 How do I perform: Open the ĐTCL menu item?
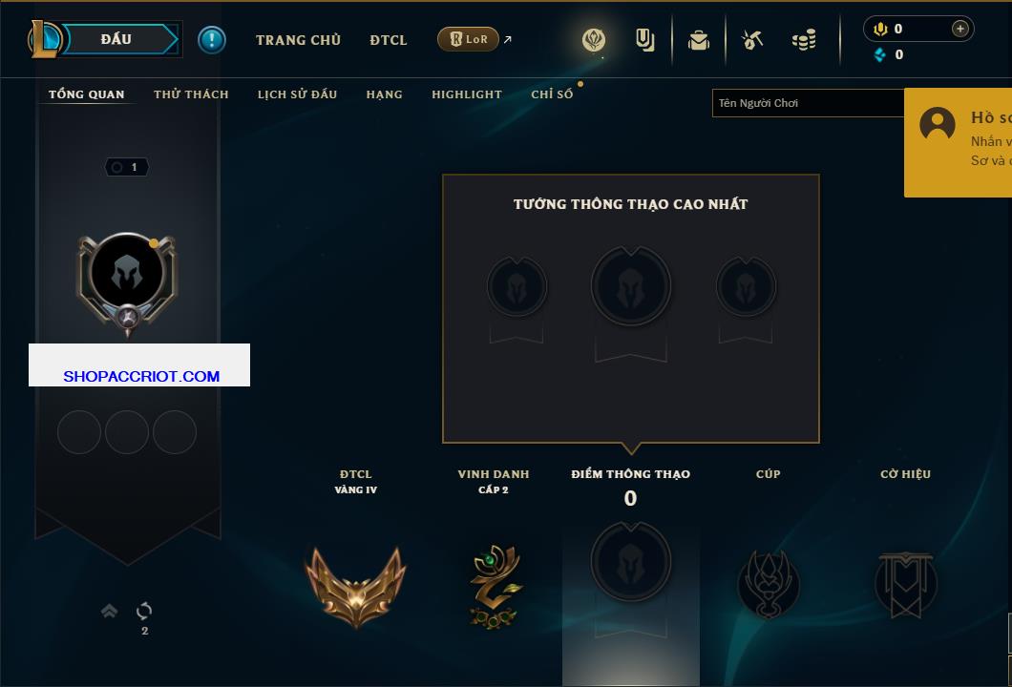click(x=388, y=40)
